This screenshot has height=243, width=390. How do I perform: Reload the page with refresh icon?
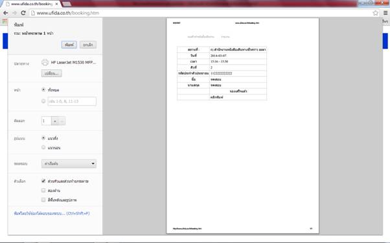coord(23,13)
